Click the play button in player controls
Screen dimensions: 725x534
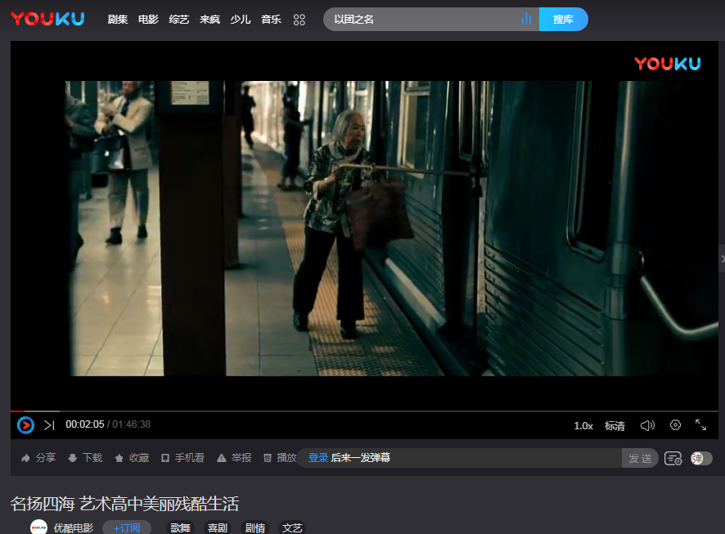[x=26, y=425]
